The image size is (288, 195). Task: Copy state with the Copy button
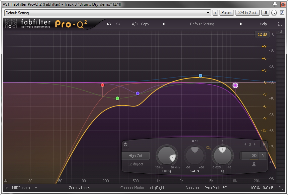pos(145,24)
